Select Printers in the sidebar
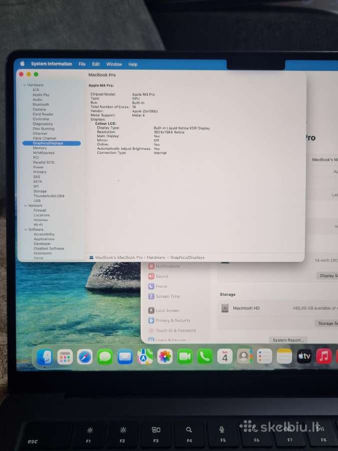Viewport: 338px width, 451px height. [x=40, y=172]
